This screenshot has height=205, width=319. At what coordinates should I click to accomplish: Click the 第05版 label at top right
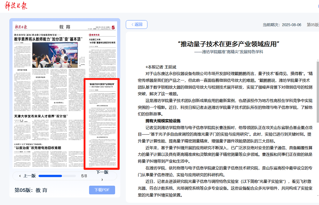(x=313, y=25)
